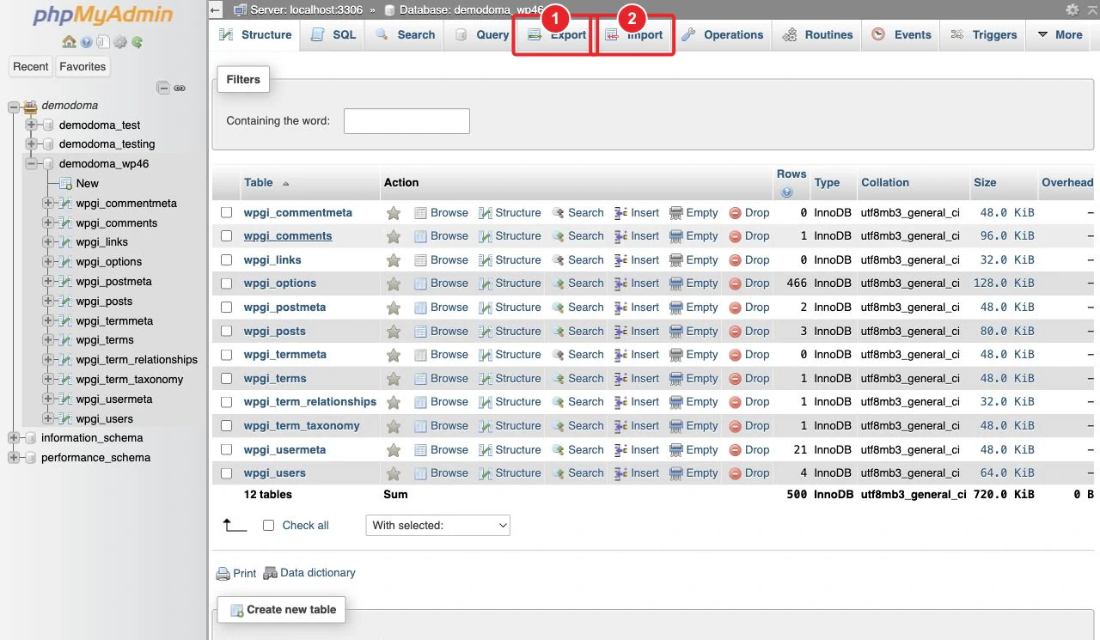Collapse the demodoma_wp46 database node
Image resolution: width=1100 pixels, height=640 pixels.
(x=32, y=164)
